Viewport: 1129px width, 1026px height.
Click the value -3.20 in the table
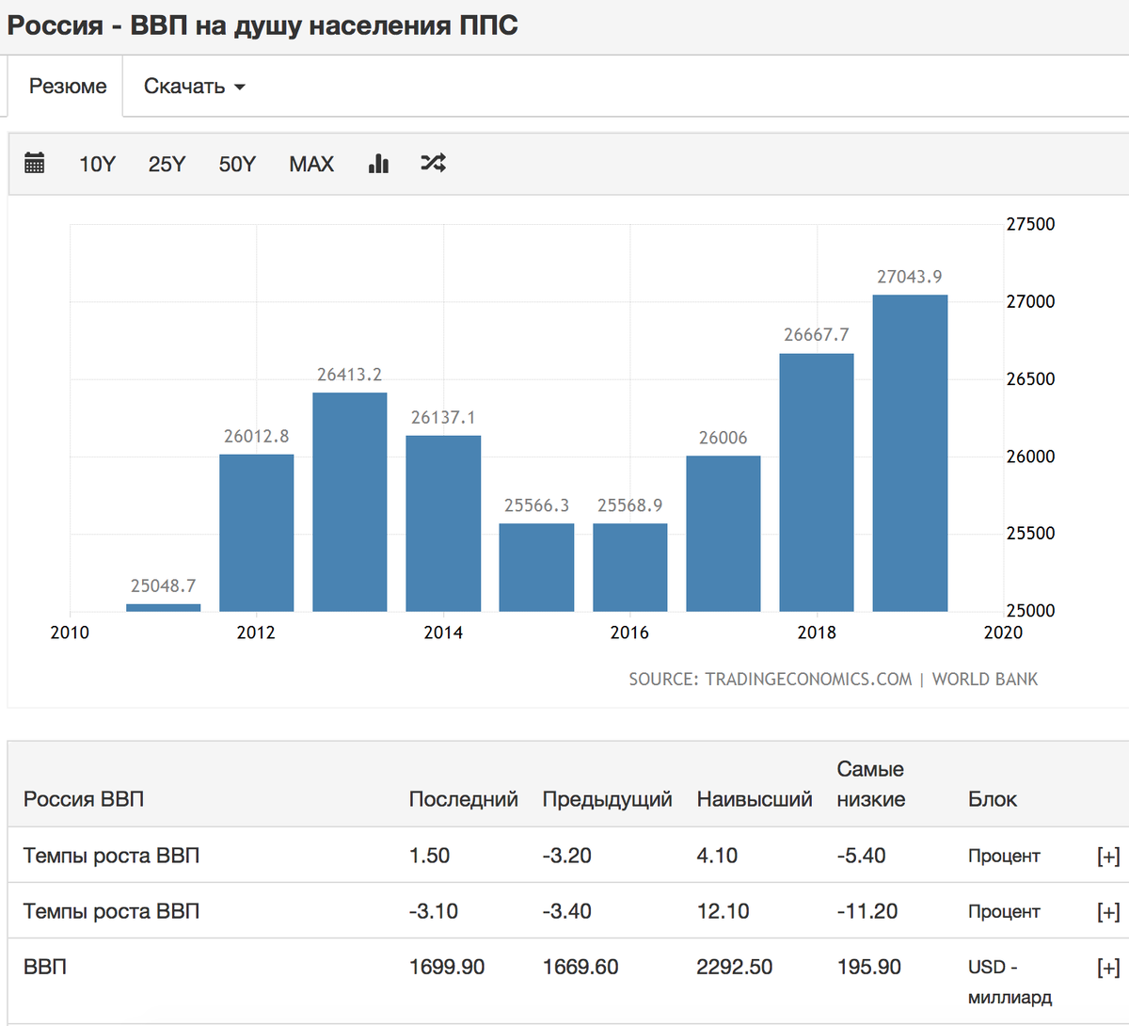[x=567, y=856]
